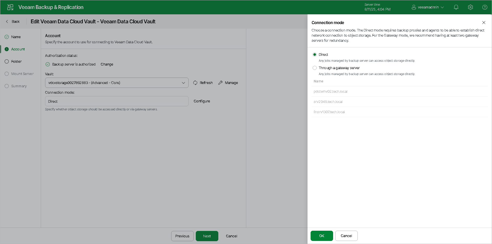Click the veeamadmin user profile icon
This screenshot has height=244, width=492.
(414, 7)
